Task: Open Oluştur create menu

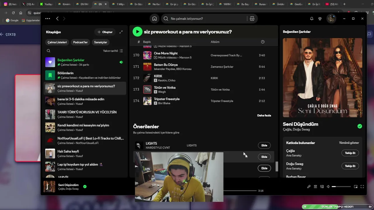Action: point(105,32)
